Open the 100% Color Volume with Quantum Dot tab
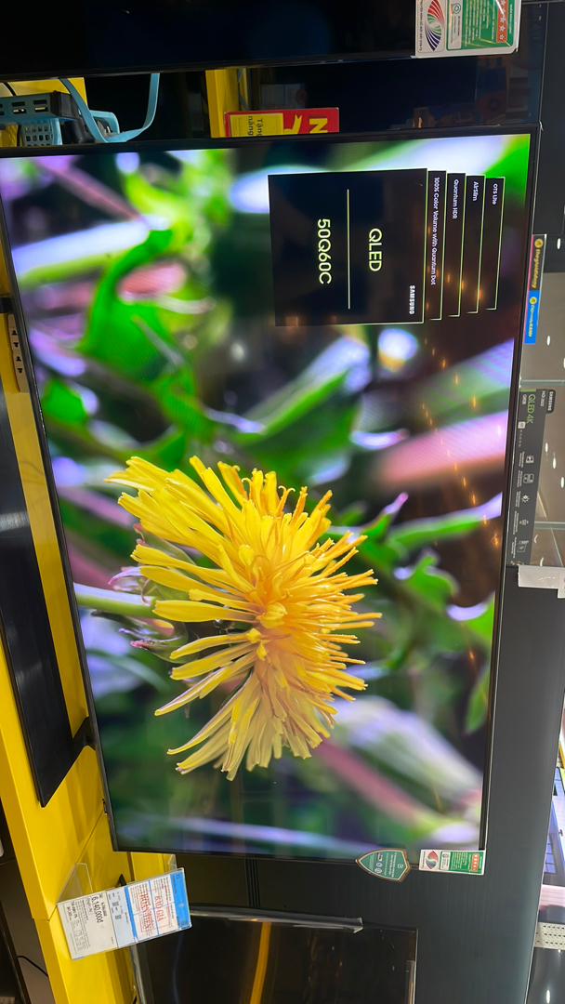 coord(437,244)
